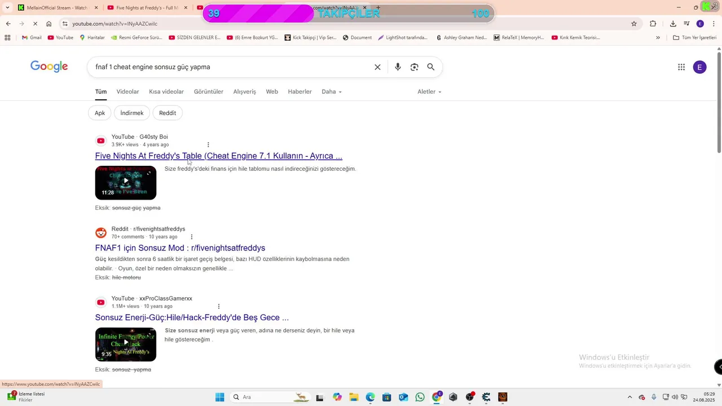
Task: Switch to Alışveriş tab
Action: point(245,92)
